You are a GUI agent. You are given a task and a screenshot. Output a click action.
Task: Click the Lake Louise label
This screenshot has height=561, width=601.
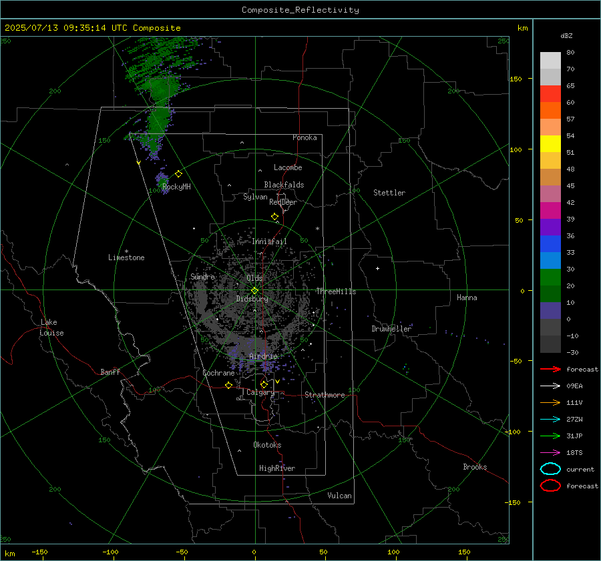coord(51,328)
